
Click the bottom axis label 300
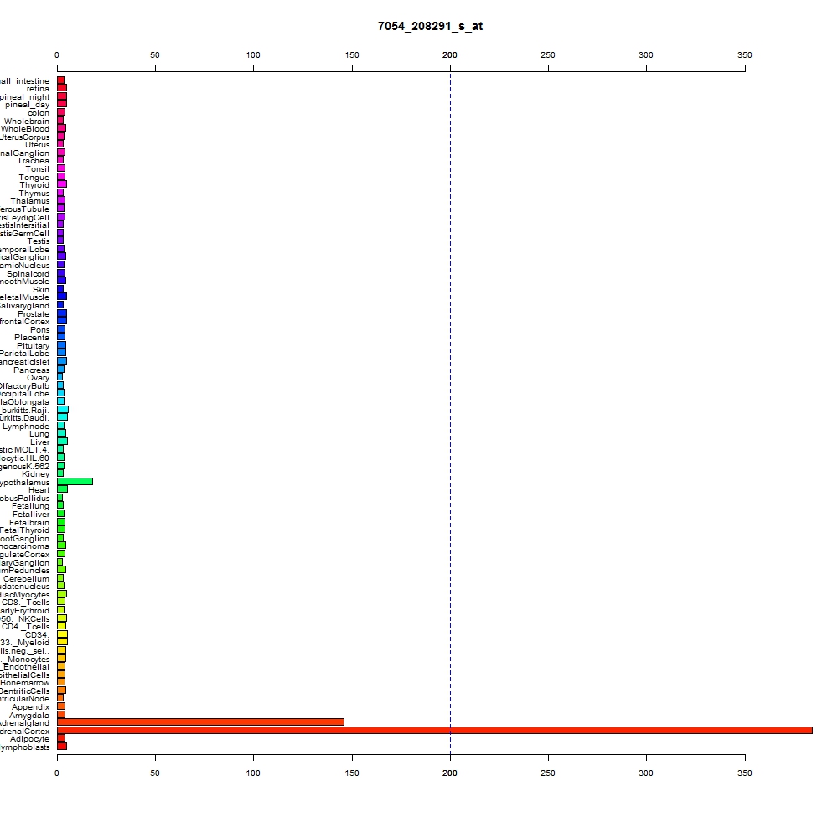pyautogui.click(x=645, y=773)
